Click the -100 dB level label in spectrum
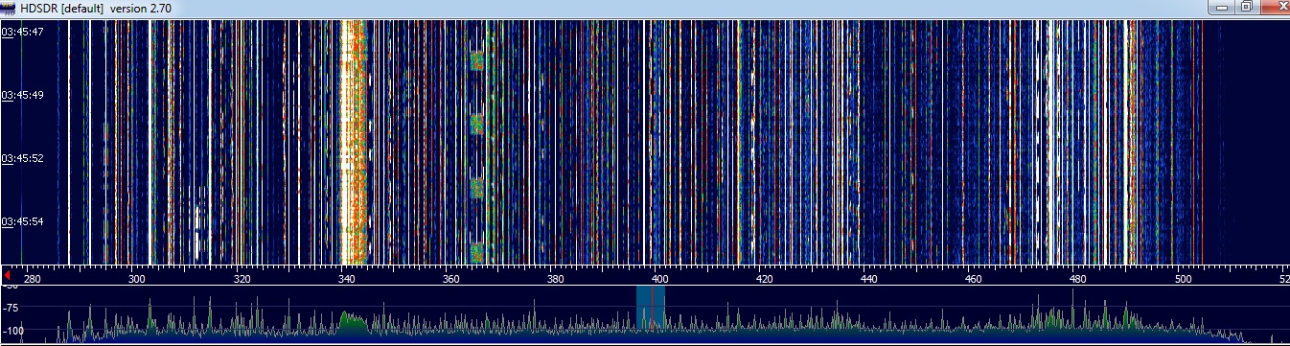 14,331
